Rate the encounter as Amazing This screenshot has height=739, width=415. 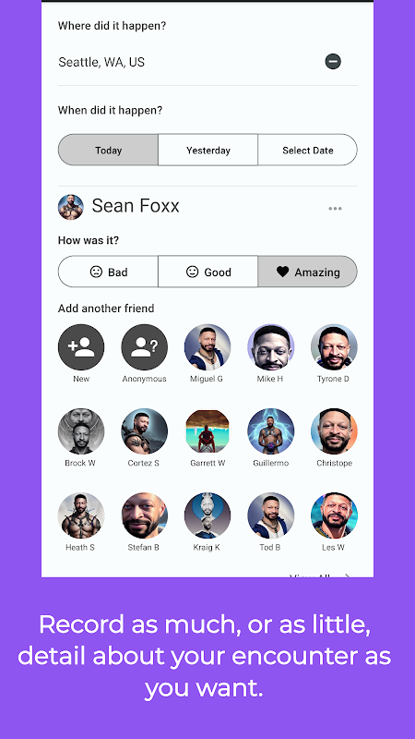308,272
